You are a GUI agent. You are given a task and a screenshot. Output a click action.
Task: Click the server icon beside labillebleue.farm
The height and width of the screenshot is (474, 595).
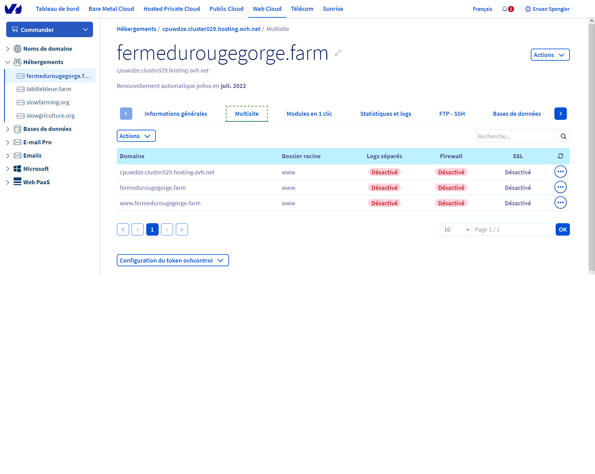(x=21, y=89)
